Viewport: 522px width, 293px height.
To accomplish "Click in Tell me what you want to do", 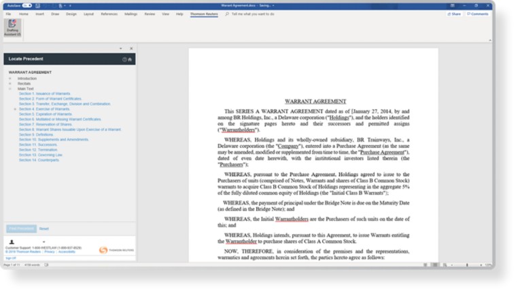I will [x=253, y=14].
